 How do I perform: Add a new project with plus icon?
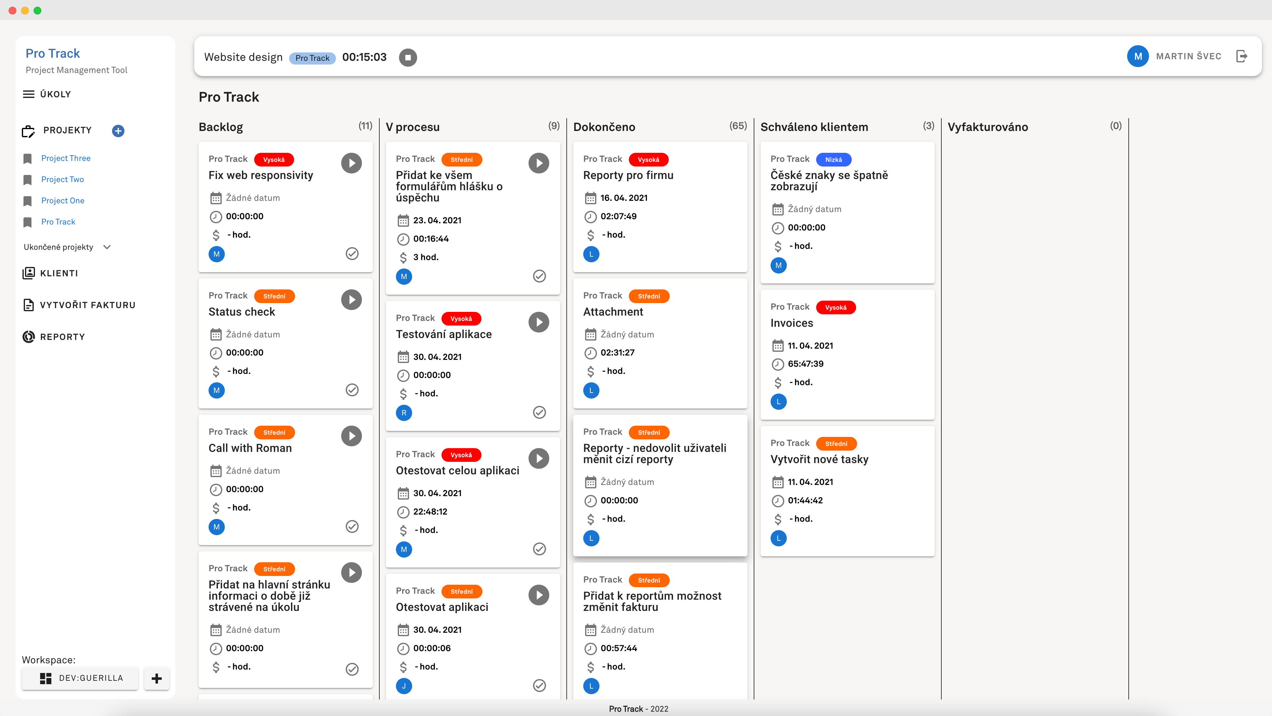118,131
